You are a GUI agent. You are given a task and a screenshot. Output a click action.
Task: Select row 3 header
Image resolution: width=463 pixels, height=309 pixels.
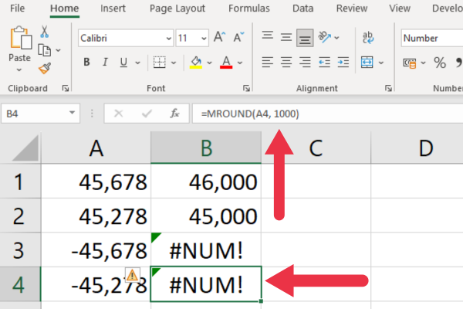click(20, 250)
